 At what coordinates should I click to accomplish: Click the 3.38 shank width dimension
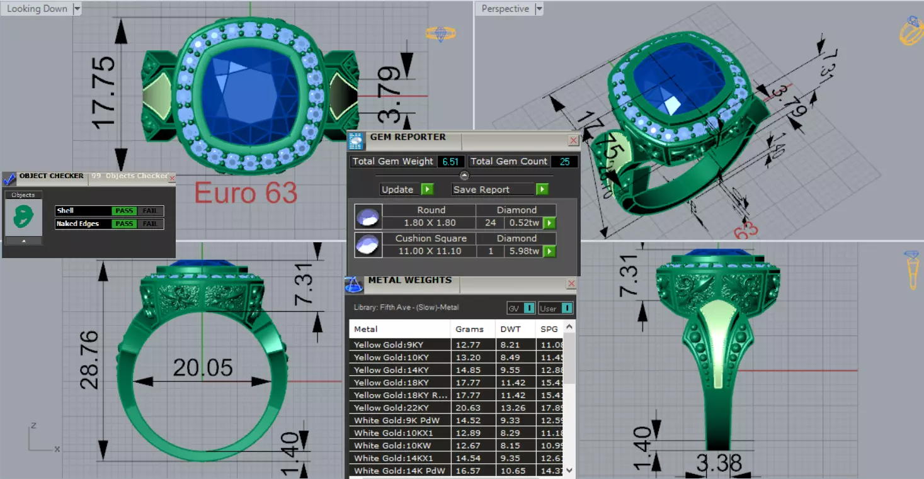(719, 465)
